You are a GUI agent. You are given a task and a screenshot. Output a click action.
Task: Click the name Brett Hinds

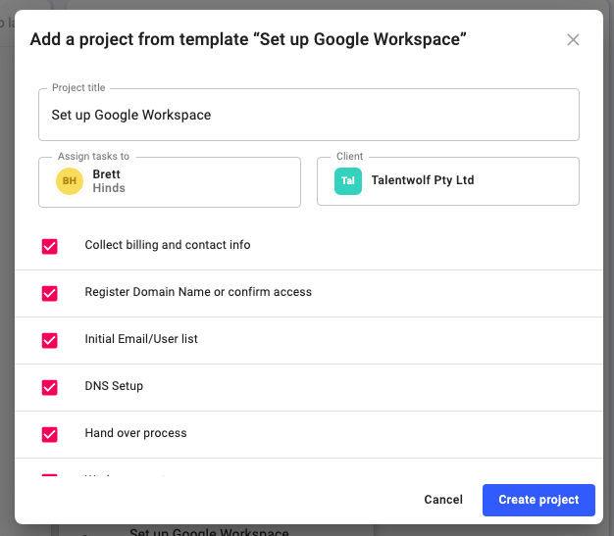pyautogui.click(x=109, y=180)
